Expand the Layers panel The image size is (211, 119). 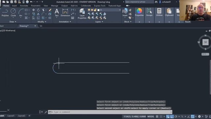[99, 22]
